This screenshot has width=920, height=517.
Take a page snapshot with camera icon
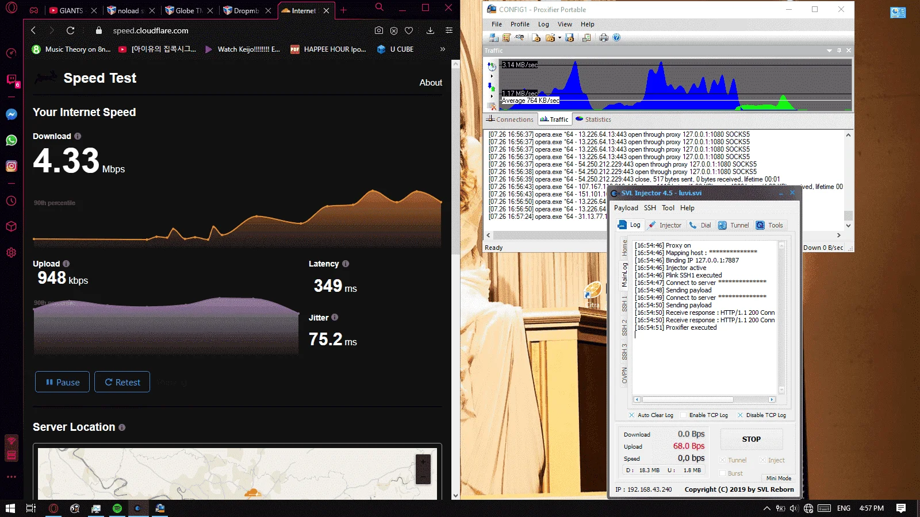[x=379, y=30]
